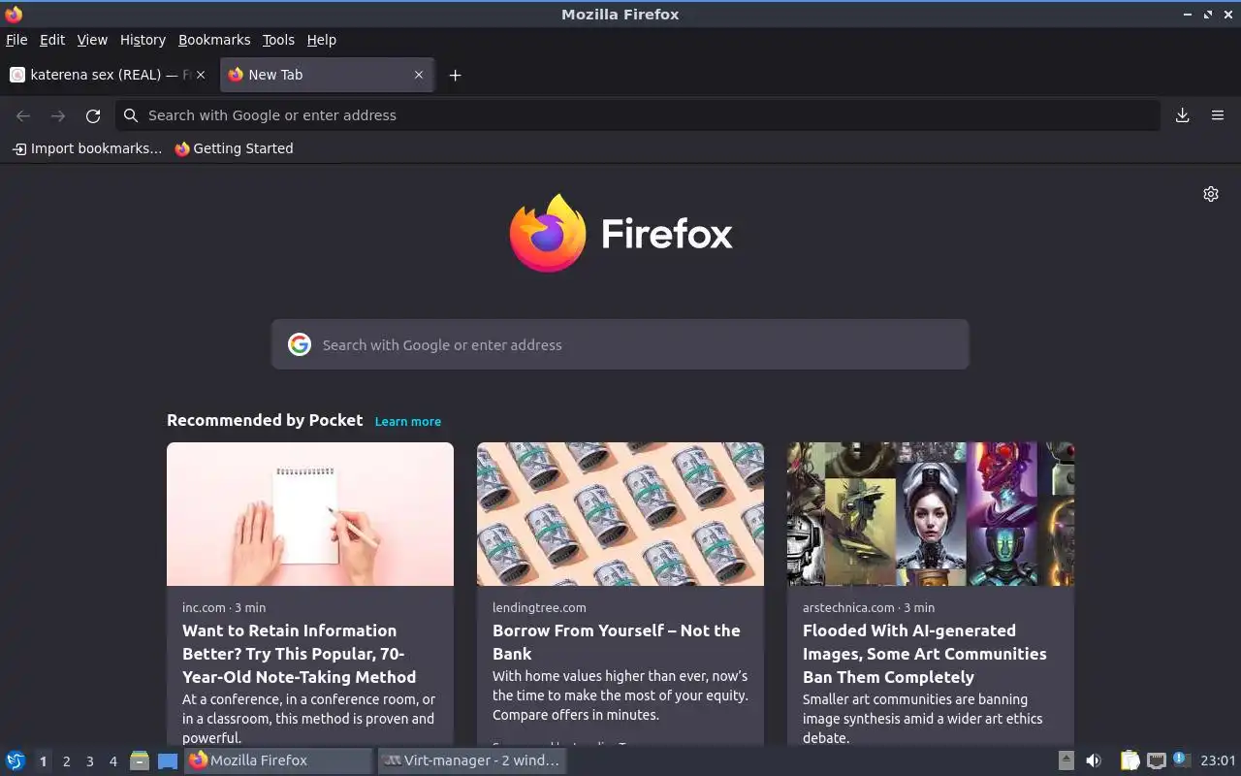Open the History menu
The image size is (1241, 776).
[143, 40]
